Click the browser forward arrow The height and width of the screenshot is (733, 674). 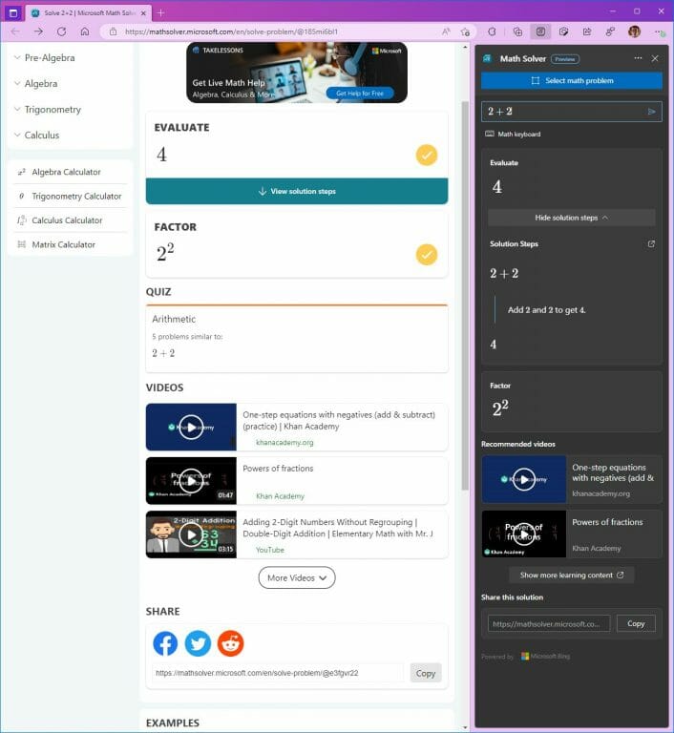click(x=38, y=31)
